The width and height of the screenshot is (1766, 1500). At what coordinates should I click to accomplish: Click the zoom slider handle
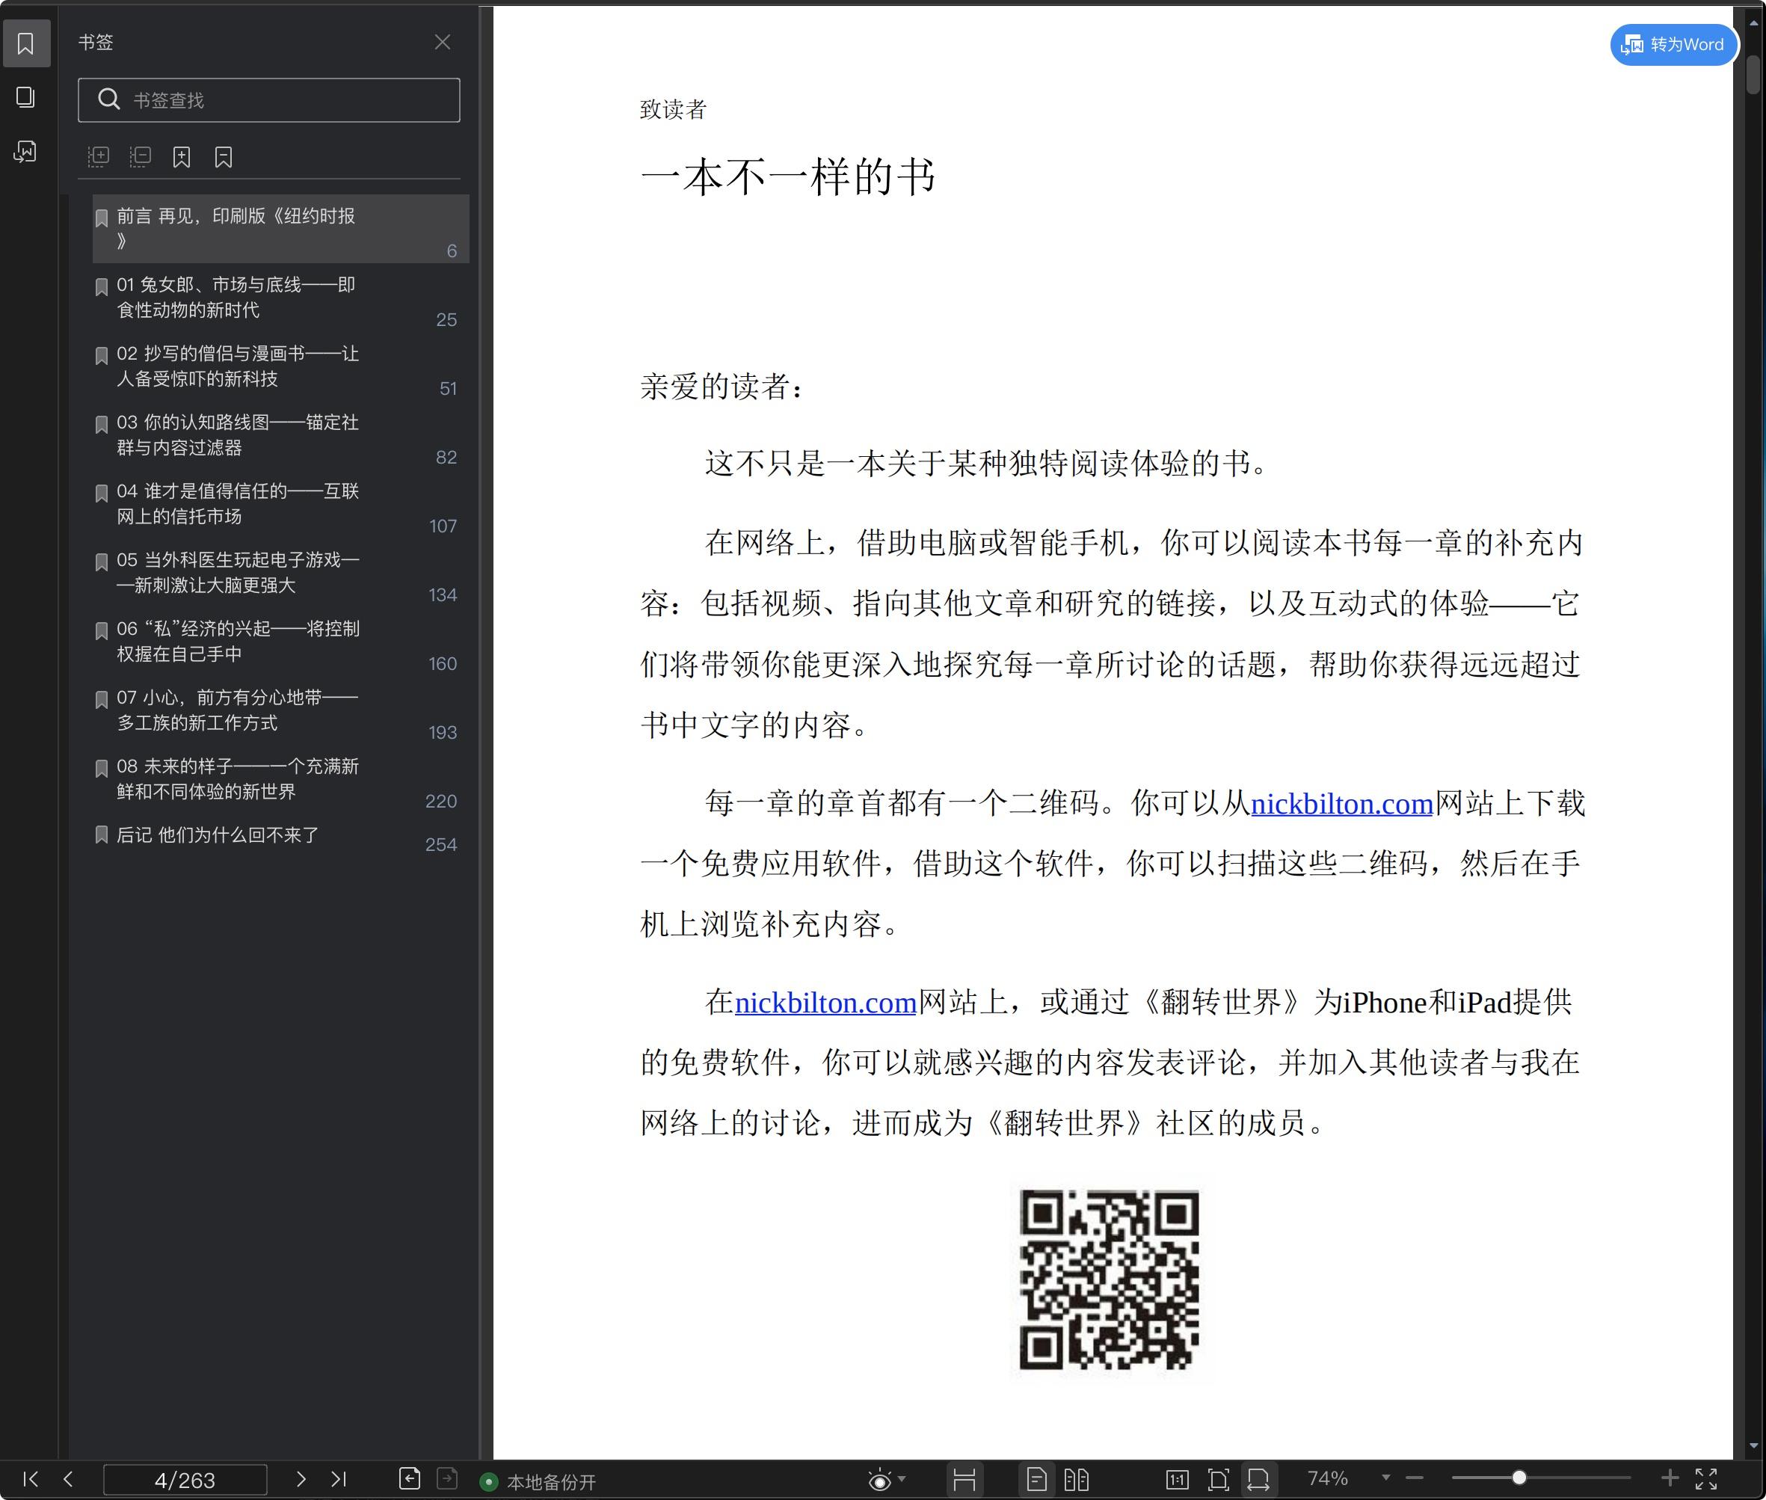(x=1519, y=1478)
